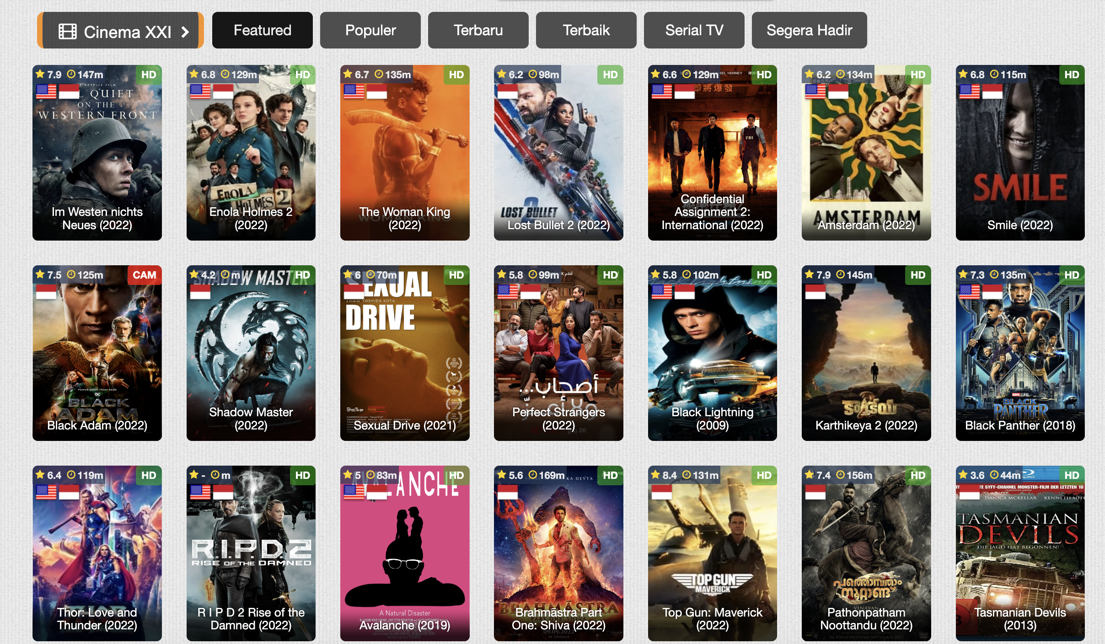Switch to the Populer tab
This screenshot has width=1105, height=644.
coord(370,30)
